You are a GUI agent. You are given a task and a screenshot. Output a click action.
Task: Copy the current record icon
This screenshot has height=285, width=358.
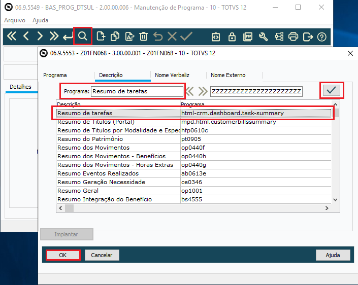[x=115, y=37]
